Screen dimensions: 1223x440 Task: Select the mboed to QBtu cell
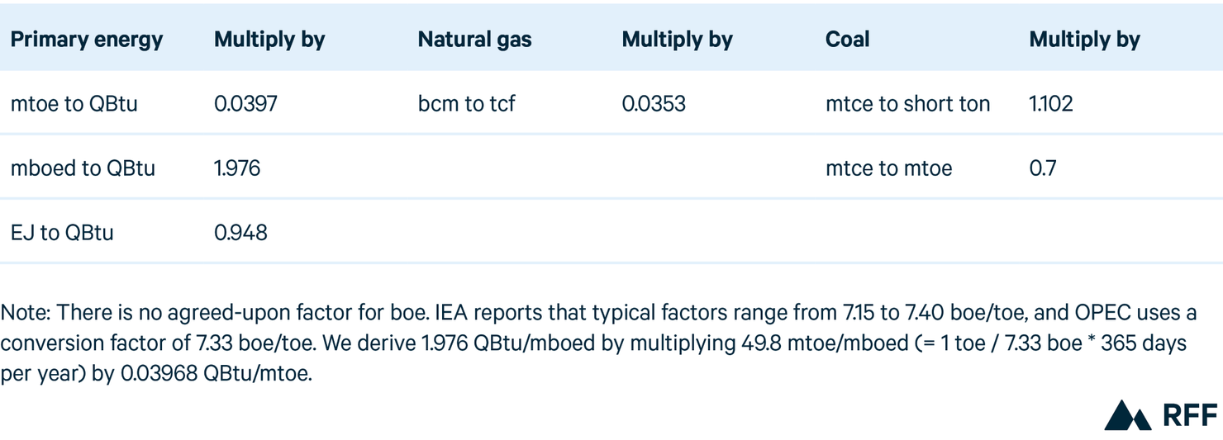[83, 168]
